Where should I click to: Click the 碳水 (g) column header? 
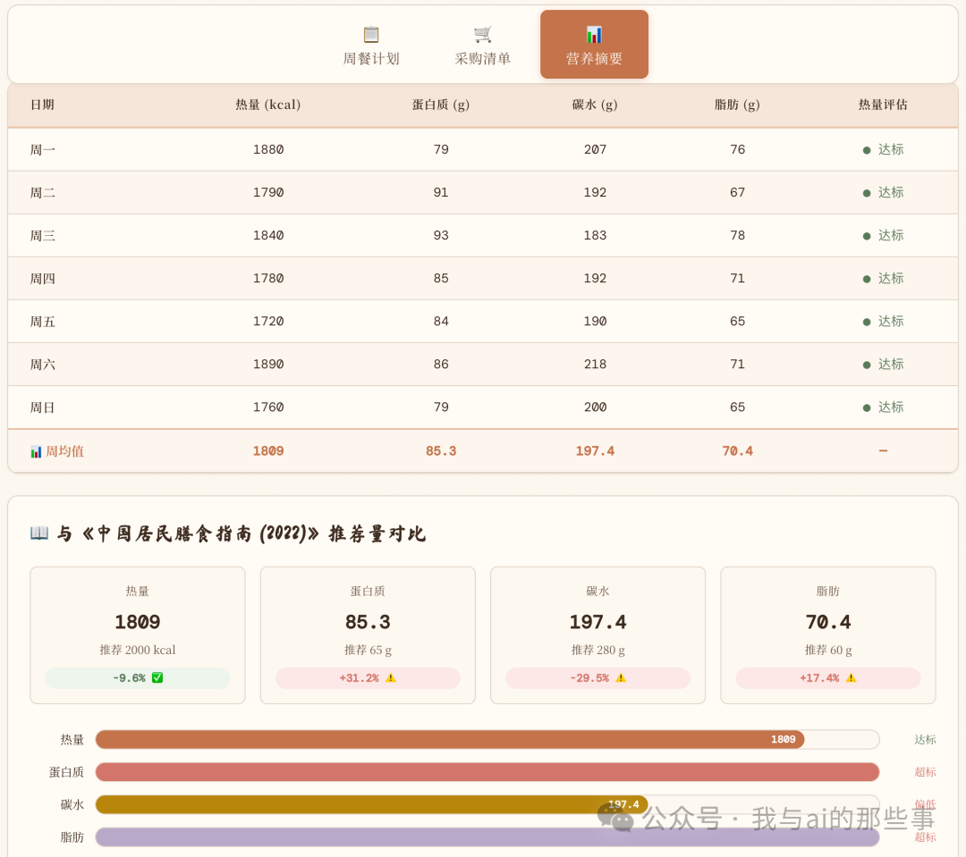[595, 105]
